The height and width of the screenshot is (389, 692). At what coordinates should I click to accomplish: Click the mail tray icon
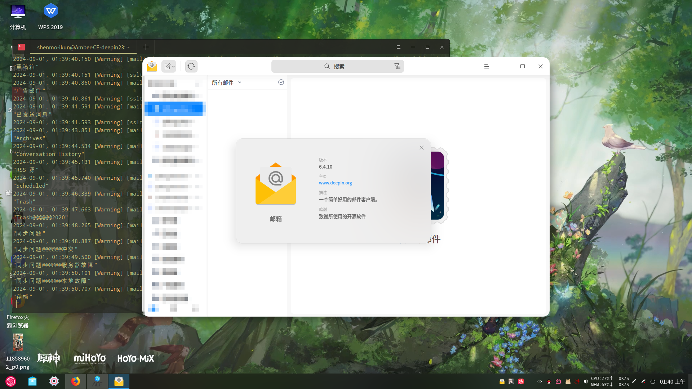(x=502, y=381)
